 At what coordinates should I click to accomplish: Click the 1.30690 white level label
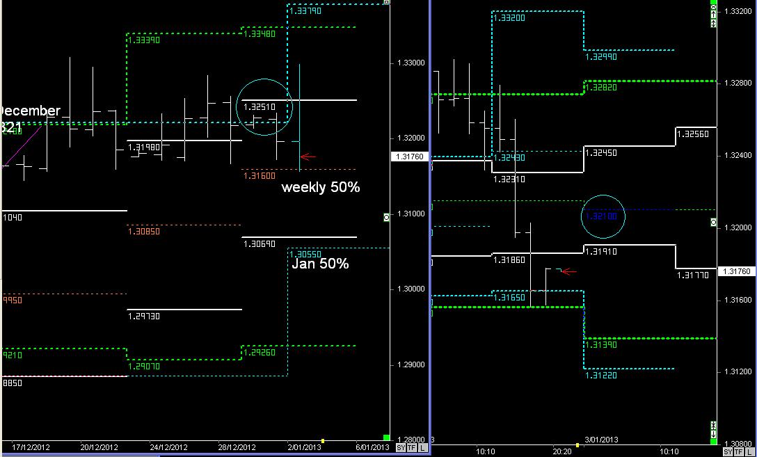pos(260,244)
